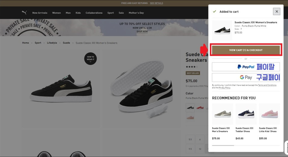
Task: Open recommended Toddler Shoes image
Action: [x=246, y=114]
